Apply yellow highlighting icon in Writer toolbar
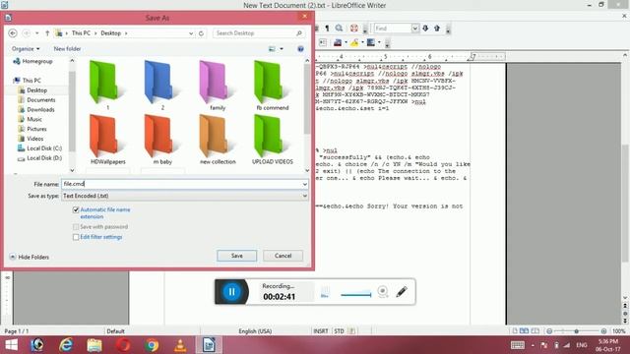Viewport: 630px width, 354px height. tap(354, 42)
